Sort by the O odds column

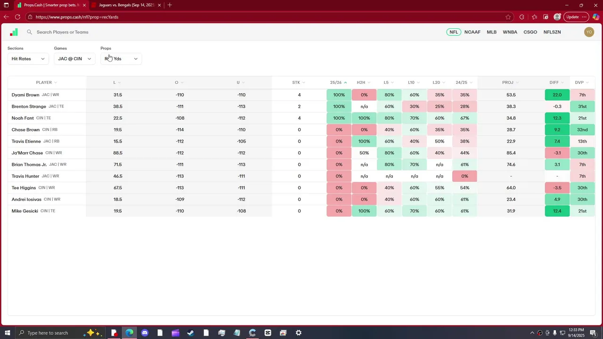[179, 82]
